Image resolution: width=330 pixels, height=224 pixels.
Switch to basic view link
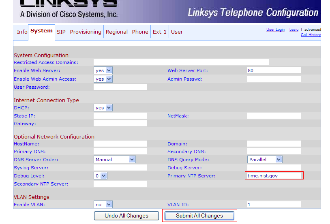click(294, 30)
